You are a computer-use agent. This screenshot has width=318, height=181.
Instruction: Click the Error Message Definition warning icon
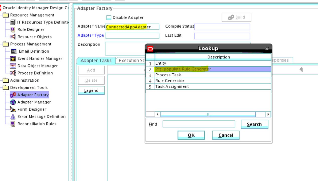pos(13,117)
